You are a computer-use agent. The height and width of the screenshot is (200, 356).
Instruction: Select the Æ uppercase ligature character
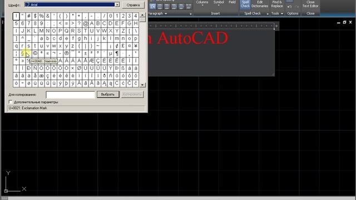pos(92,61)
